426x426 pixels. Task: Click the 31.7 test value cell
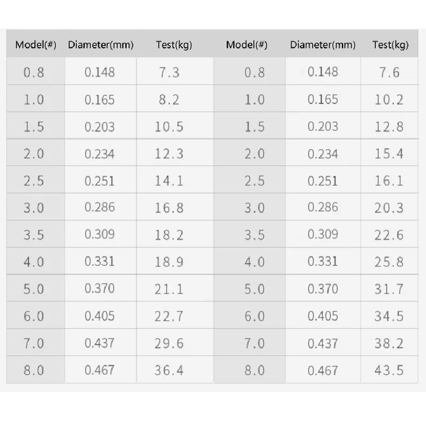pos(389,289)
